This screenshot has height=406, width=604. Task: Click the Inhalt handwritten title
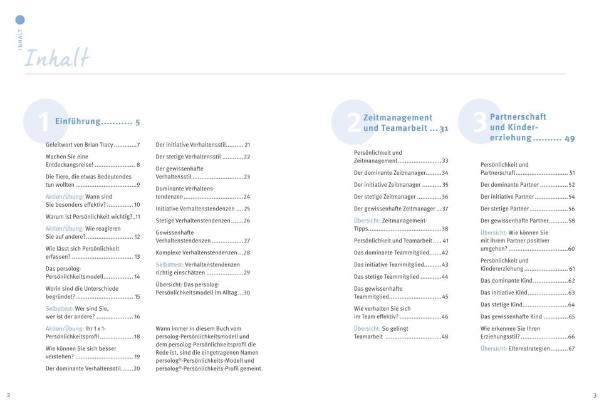(x=58, y=58)
